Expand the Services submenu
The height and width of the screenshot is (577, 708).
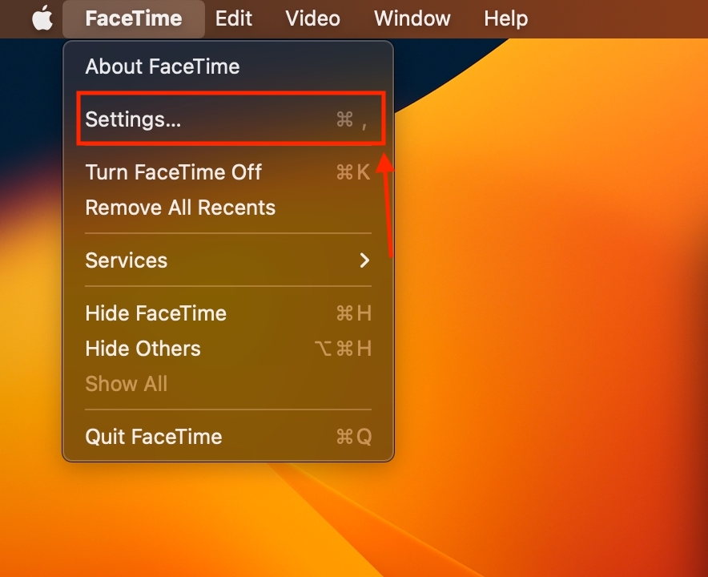click(x=127, y=260)
